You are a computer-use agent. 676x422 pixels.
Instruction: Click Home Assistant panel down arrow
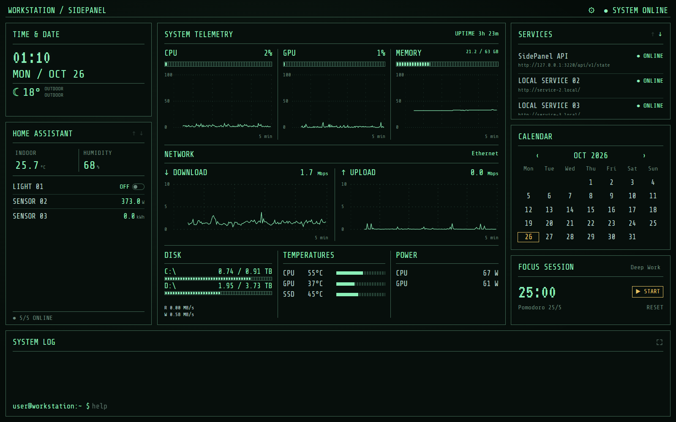pyautogui.click(x=142, y=133)
